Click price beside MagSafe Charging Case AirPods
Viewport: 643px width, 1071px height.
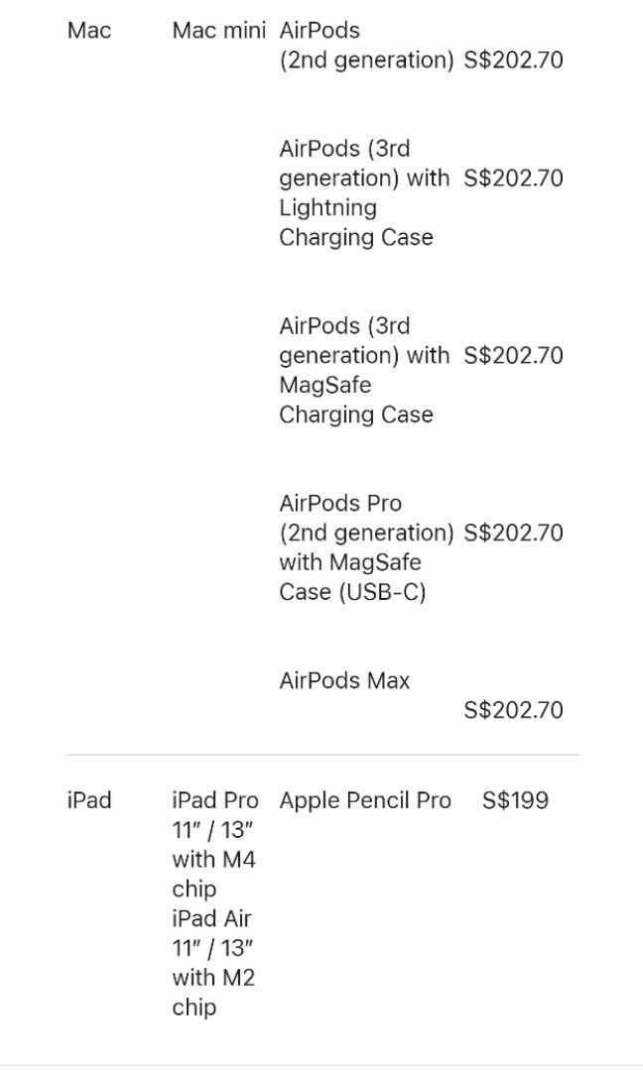click(x=514, y=356)
